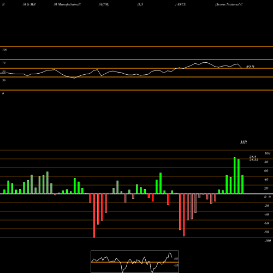This screenshot has height=273, width=273.
Task: Click the 100 label on RSI panel
Action: pos(4,50)
